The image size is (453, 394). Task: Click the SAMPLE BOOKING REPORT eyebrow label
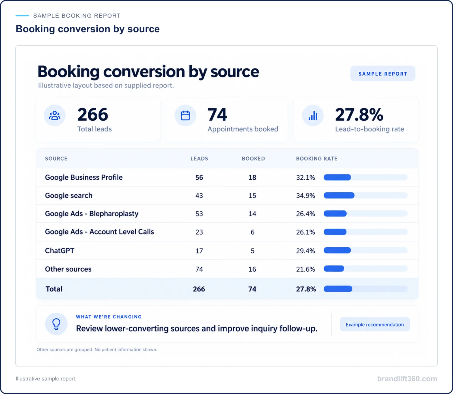(77, 16)
